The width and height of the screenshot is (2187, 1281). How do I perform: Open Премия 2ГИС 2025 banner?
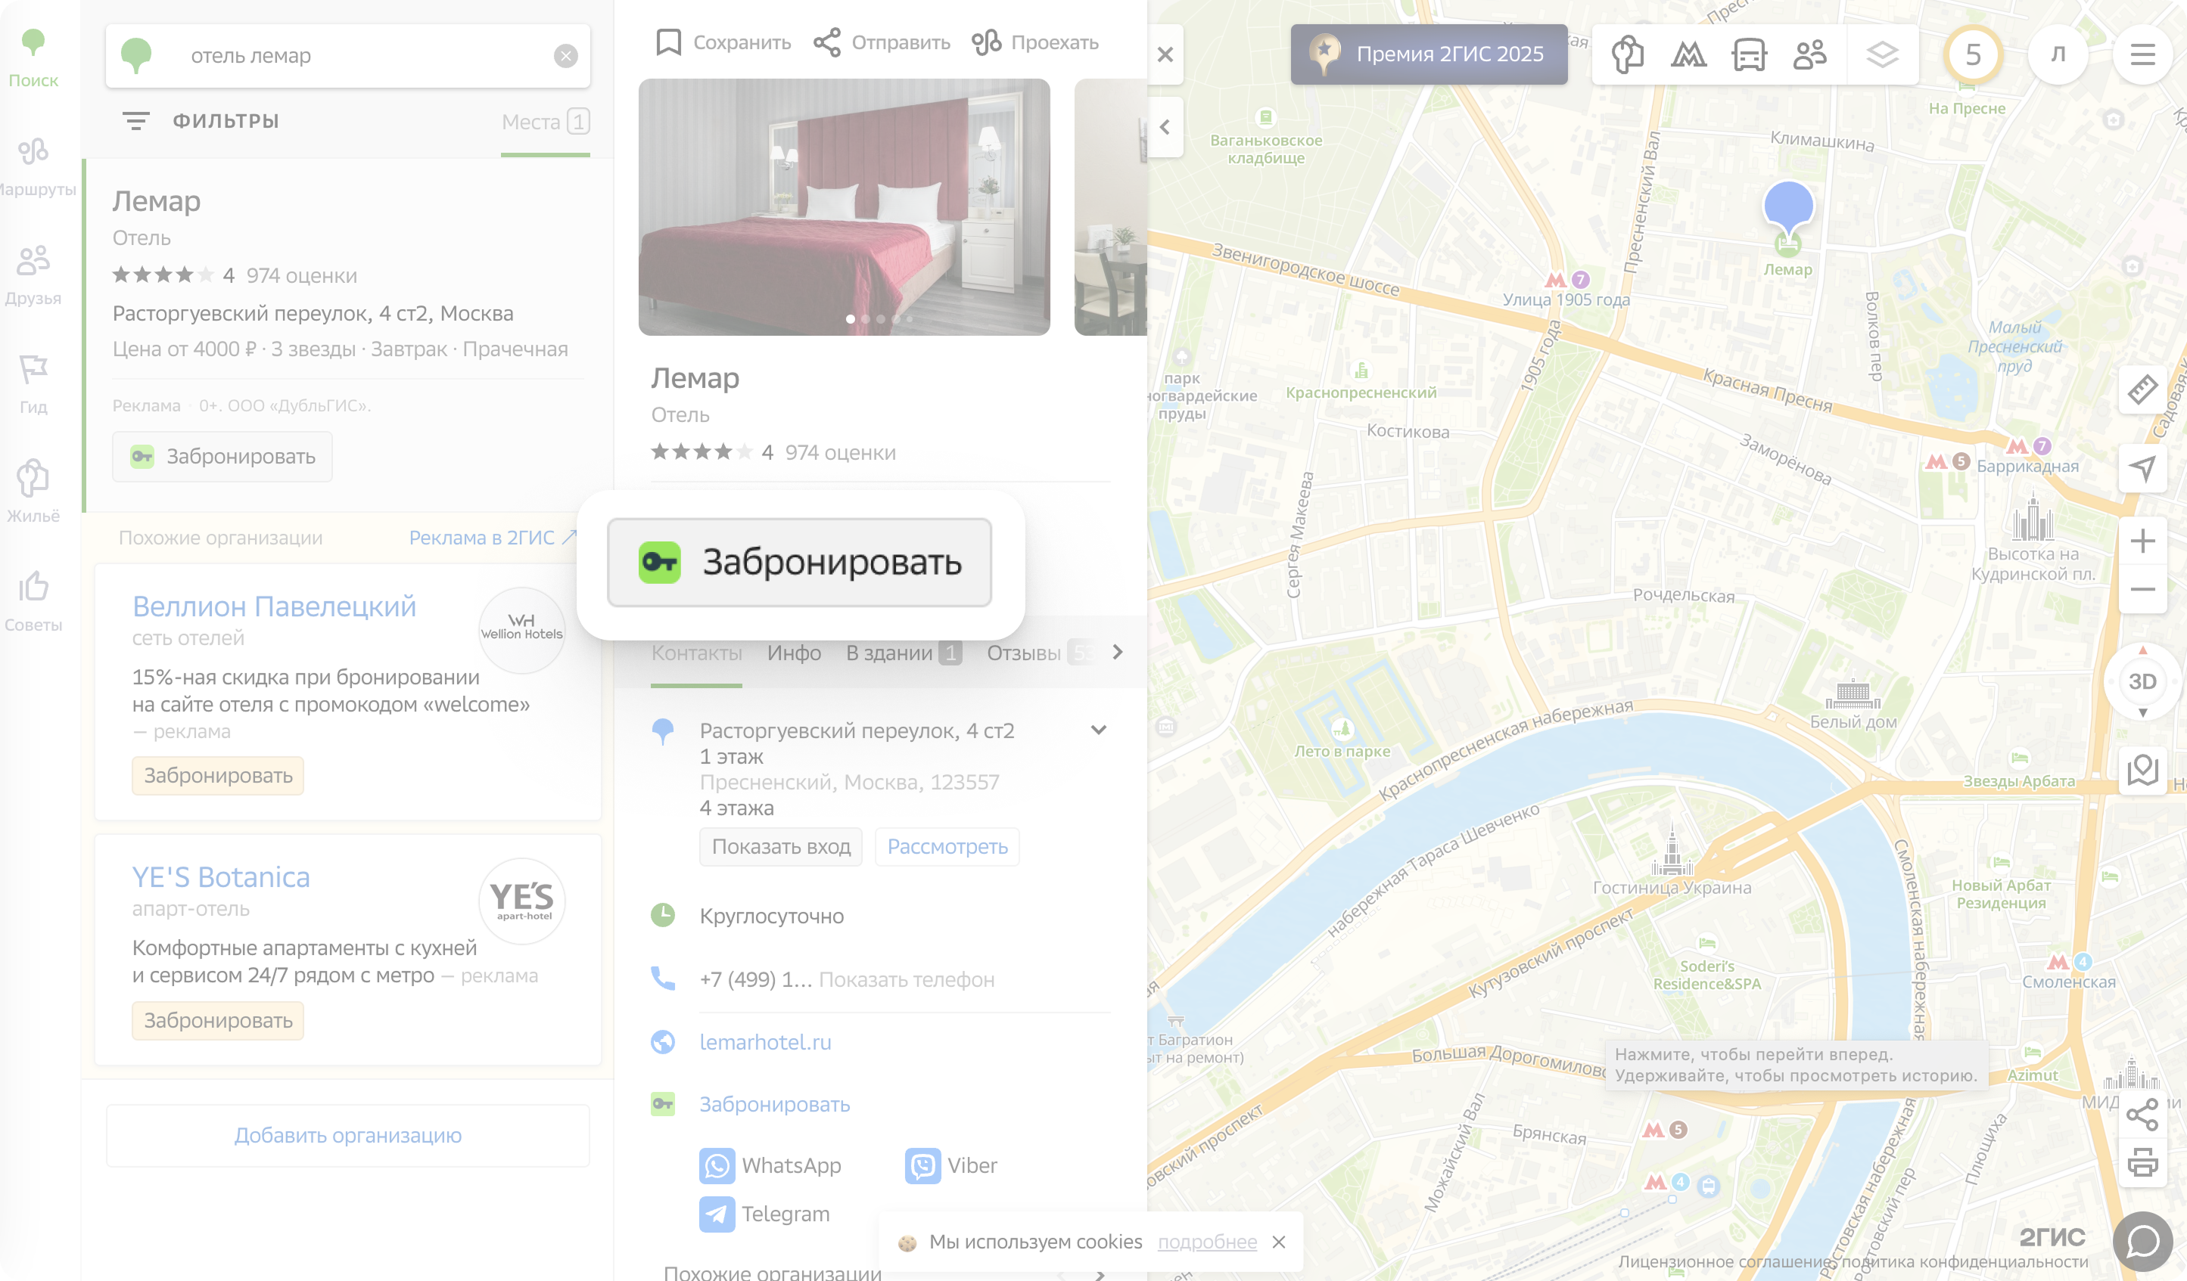click(x=1429, y=54)
